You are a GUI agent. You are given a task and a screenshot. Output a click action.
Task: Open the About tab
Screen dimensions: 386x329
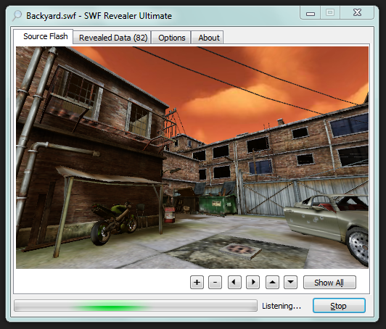pos(209,38)
